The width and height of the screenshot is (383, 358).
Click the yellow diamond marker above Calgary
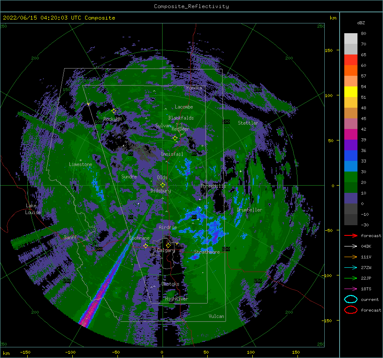pyautogui.click(x=168, y=245)
